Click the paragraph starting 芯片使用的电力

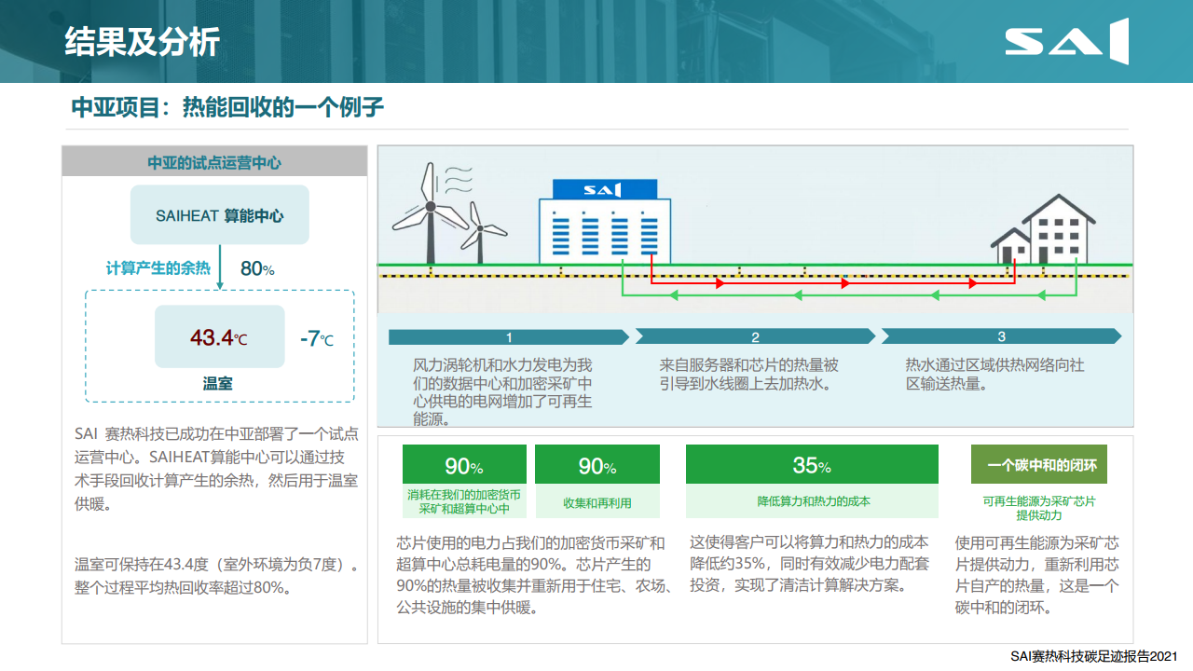[x=534, y=575]
